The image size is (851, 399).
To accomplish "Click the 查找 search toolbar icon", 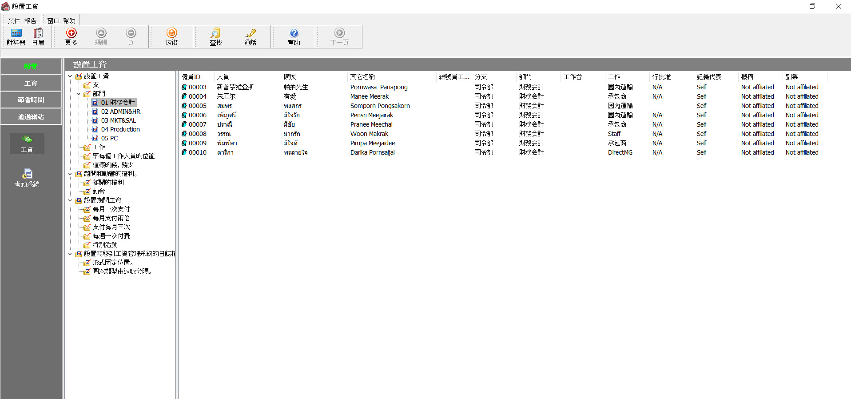I will pos(216,33).
